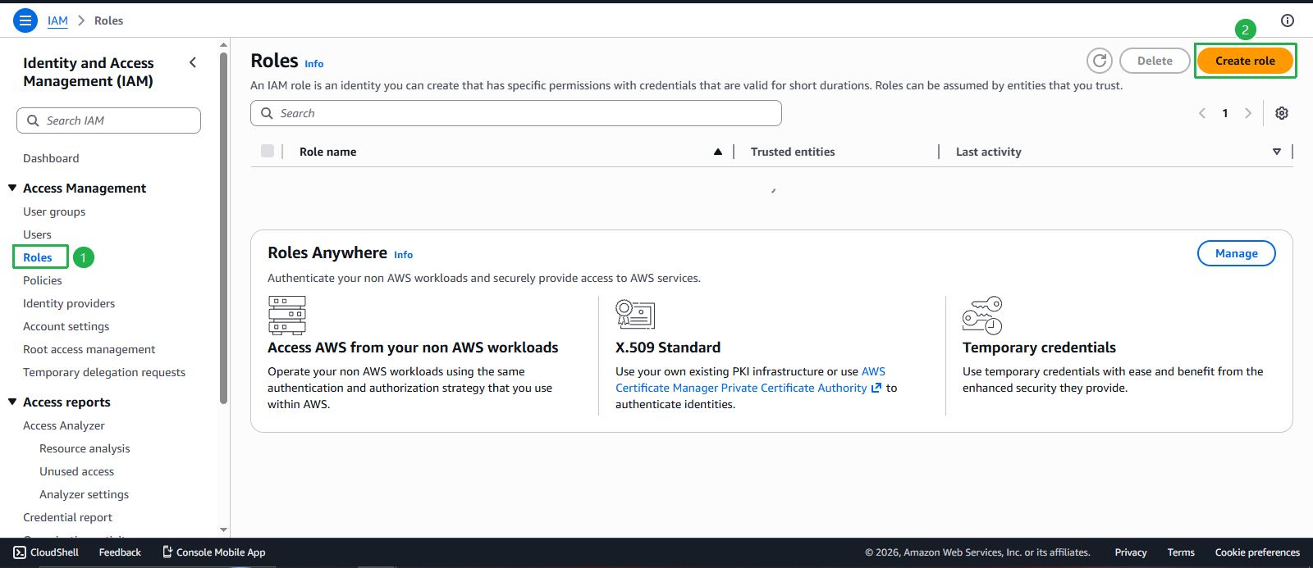The width and height of the screenshot is (1313, 568).
Task: Open Dashboard in the sidebar
Action: coord(51,158)
